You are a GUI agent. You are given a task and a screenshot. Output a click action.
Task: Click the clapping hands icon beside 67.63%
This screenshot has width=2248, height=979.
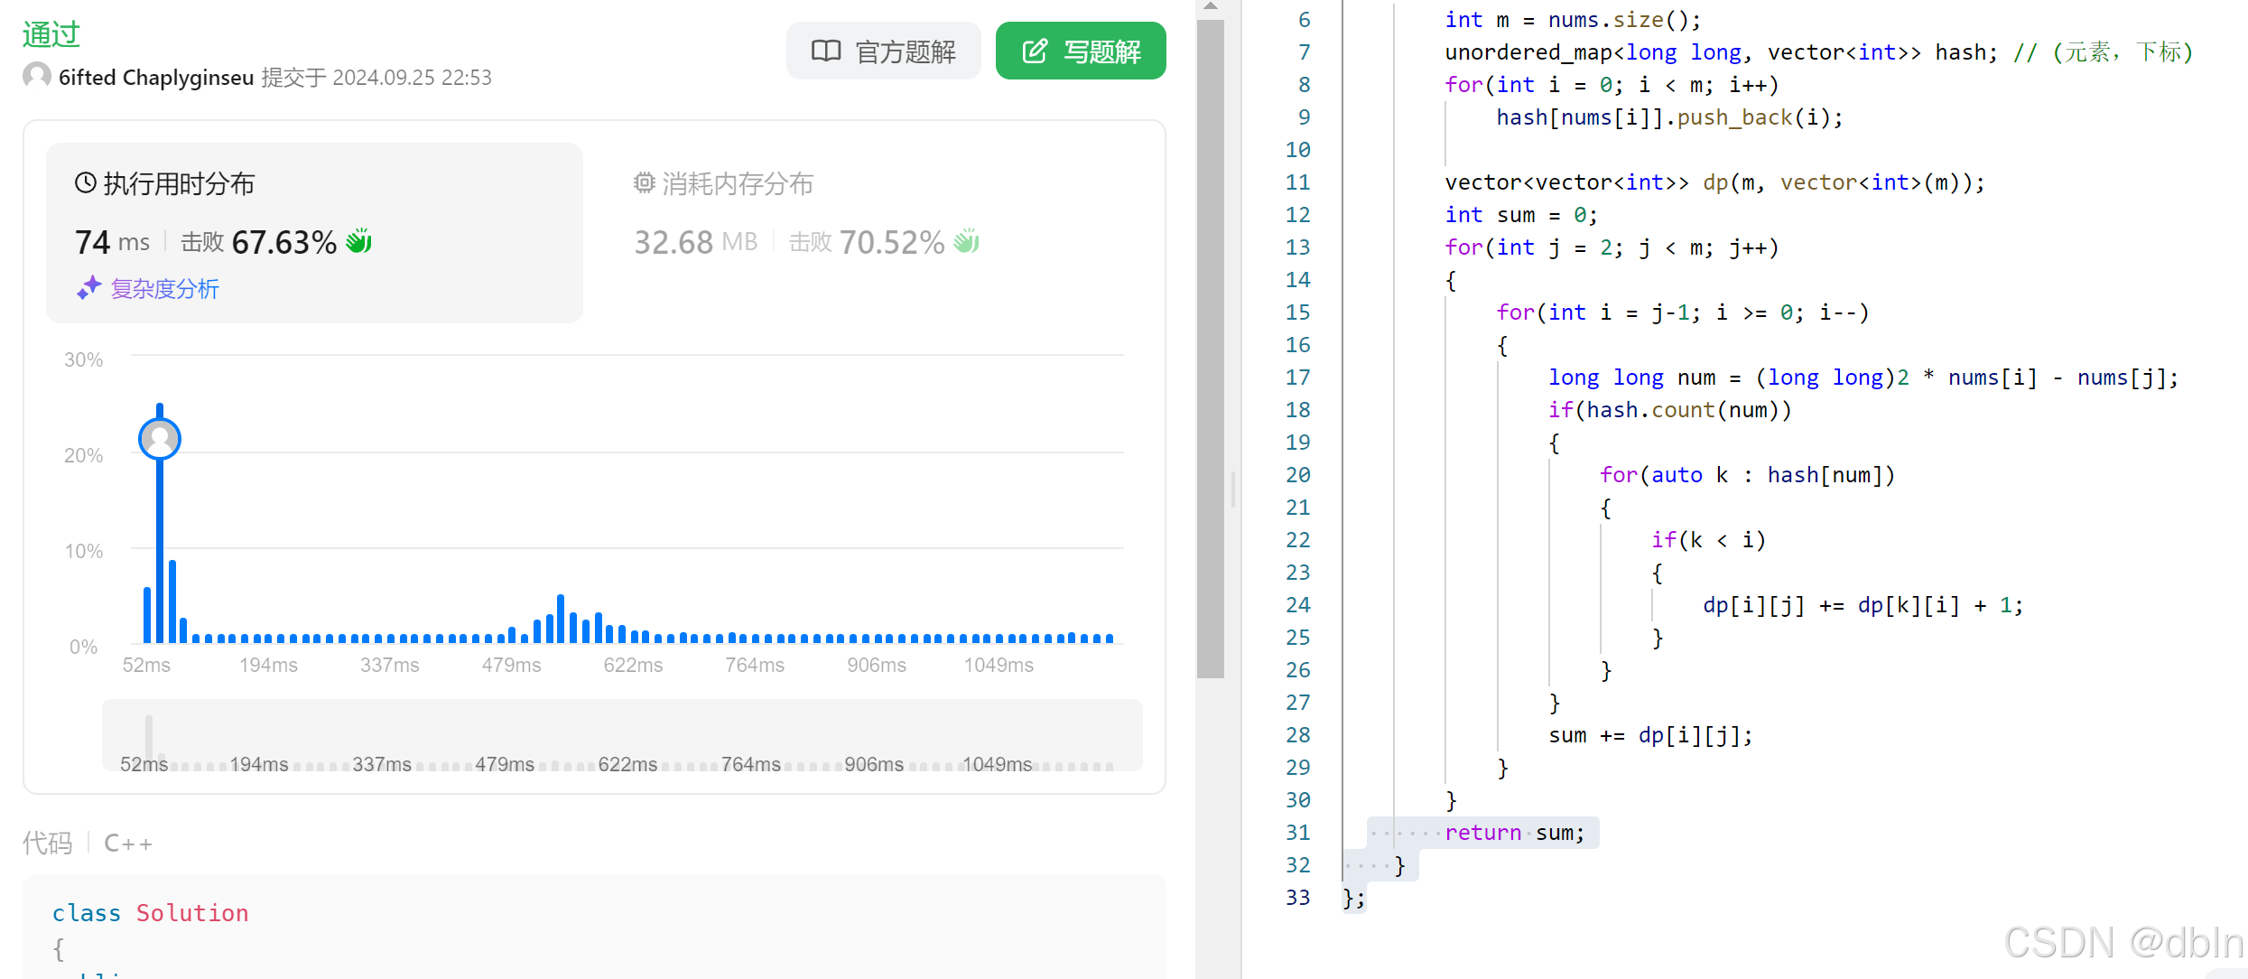359,241
